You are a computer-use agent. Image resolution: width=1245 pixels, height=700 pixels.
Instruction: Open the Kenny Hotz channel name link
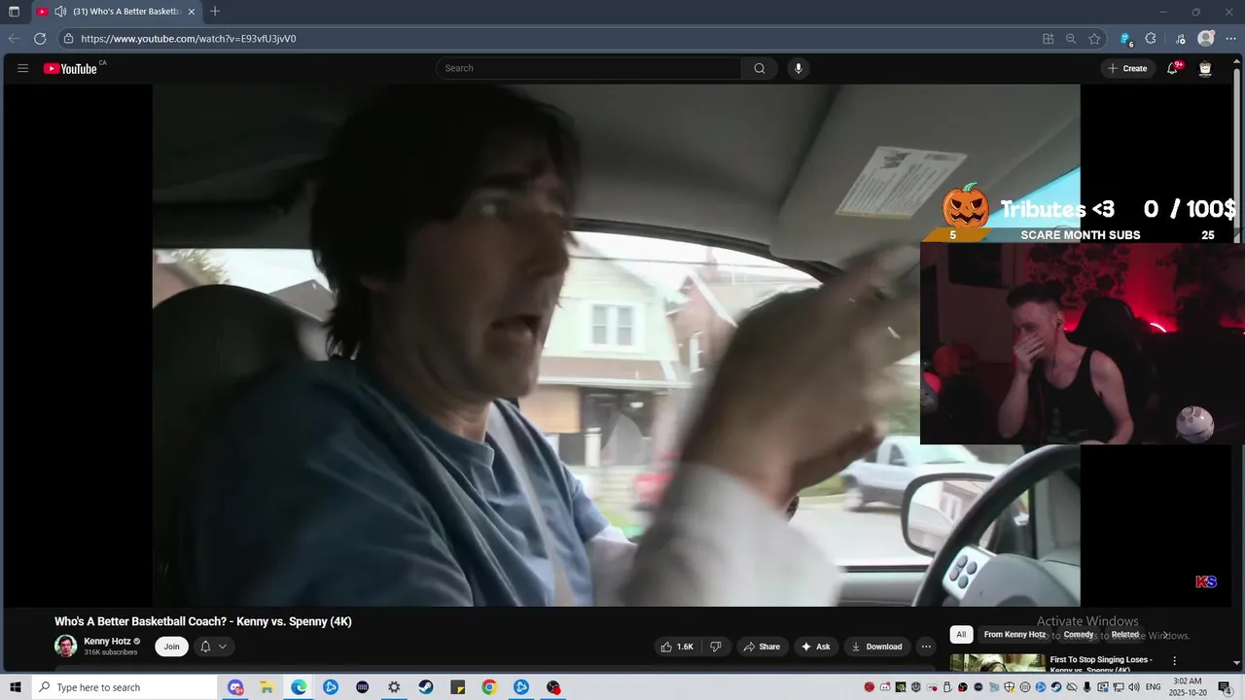pyautogui.click(x=107, y=642)
